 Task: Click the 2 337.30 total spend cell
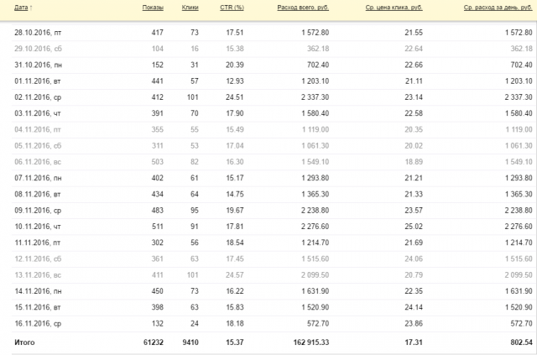tap(315, 97)
